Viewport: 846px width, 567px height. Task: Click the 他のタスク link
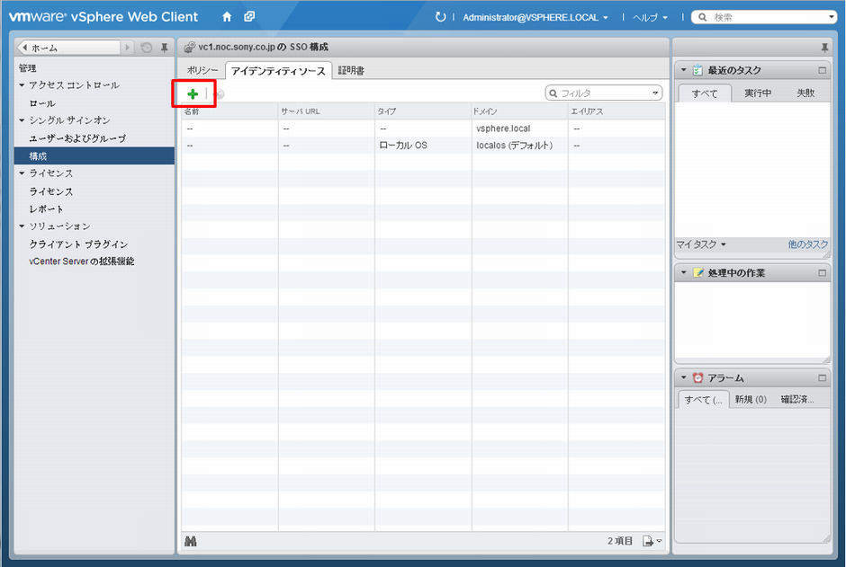click(807, 244)
